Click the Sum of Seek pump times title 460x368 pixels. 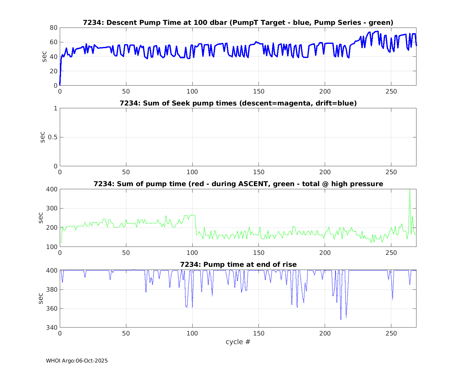(238, 103)
